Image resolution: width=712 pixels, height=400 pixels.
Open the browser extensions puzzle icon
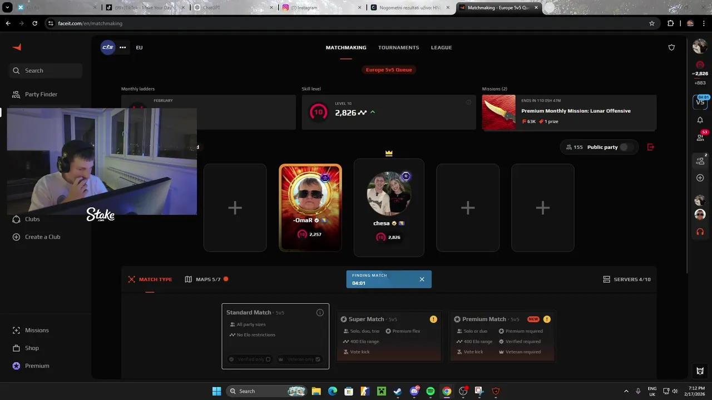670,23
